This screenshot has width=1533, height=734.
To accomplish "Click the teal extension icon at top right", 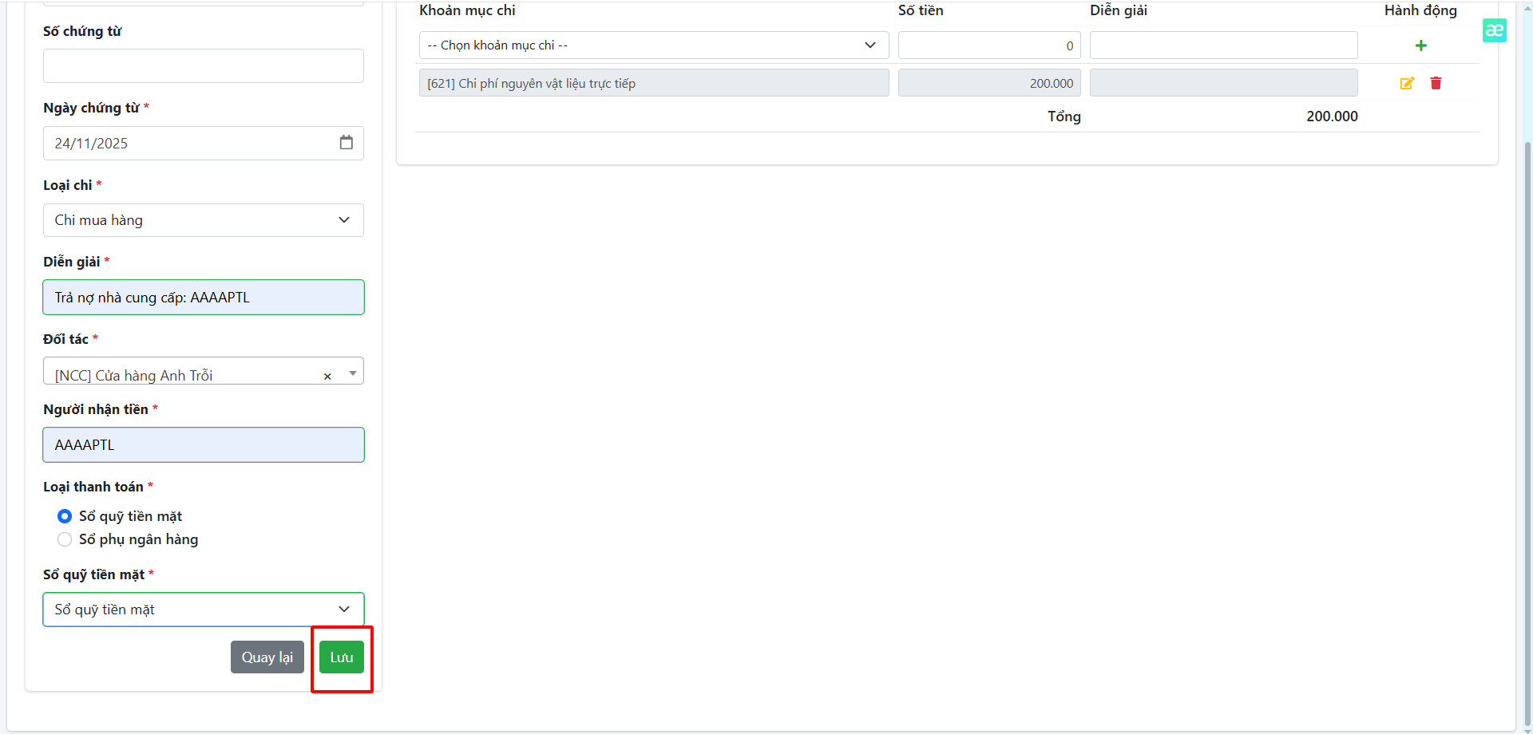I will coord(1494,30).
